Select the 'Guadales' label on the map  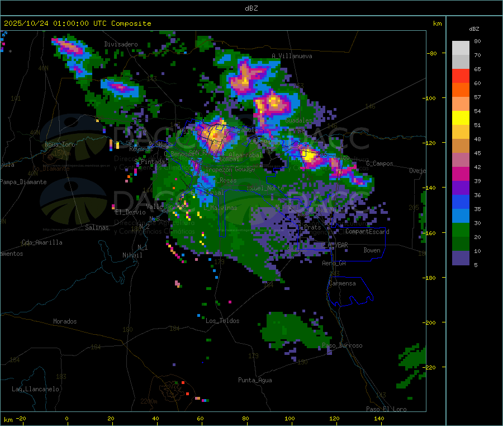298,120
